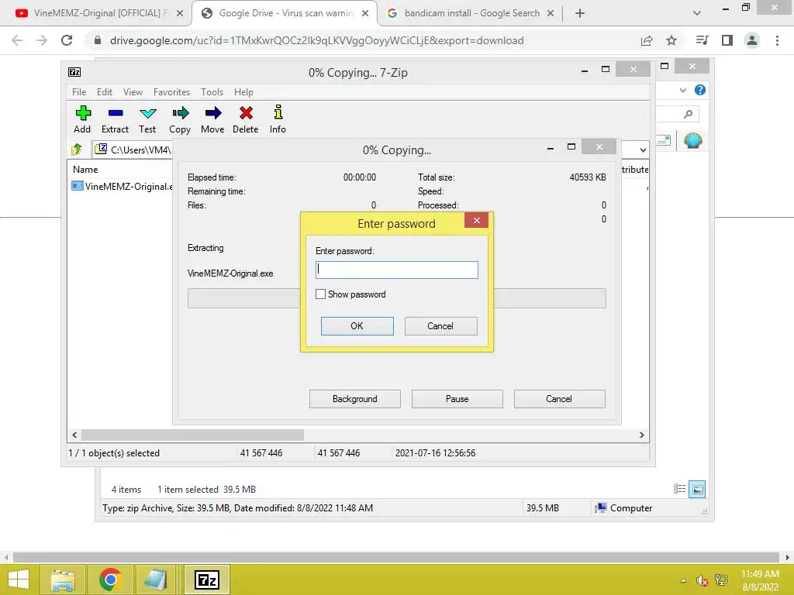Expand the Explorer ribbon chevron
Viewport: 794px width, 595px height.
(x=682, y=91)
